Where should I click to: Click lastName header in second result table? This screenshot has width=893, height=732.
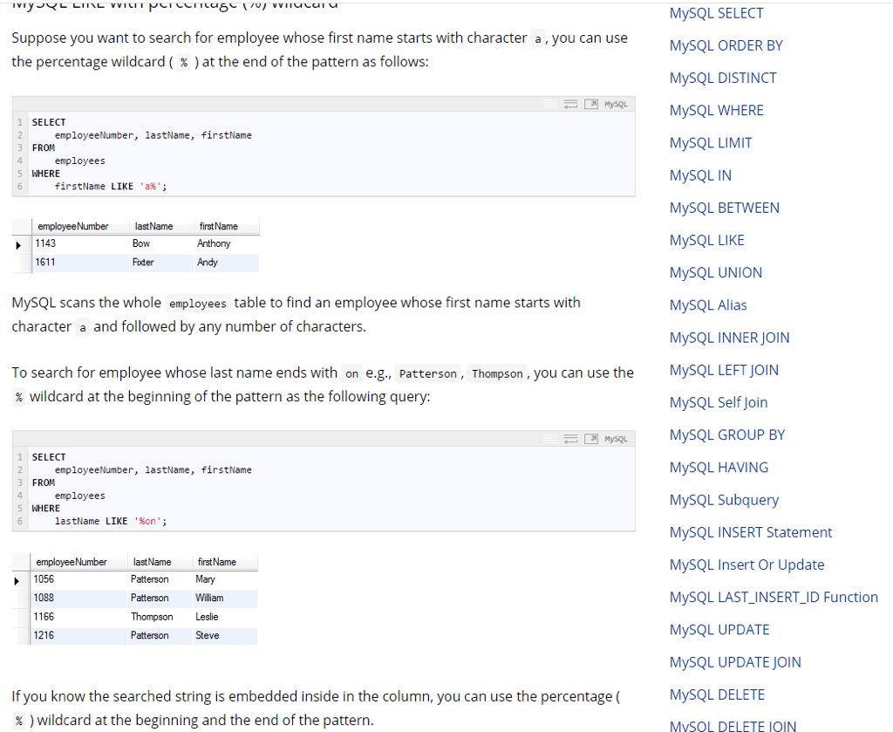coord(152,562)
